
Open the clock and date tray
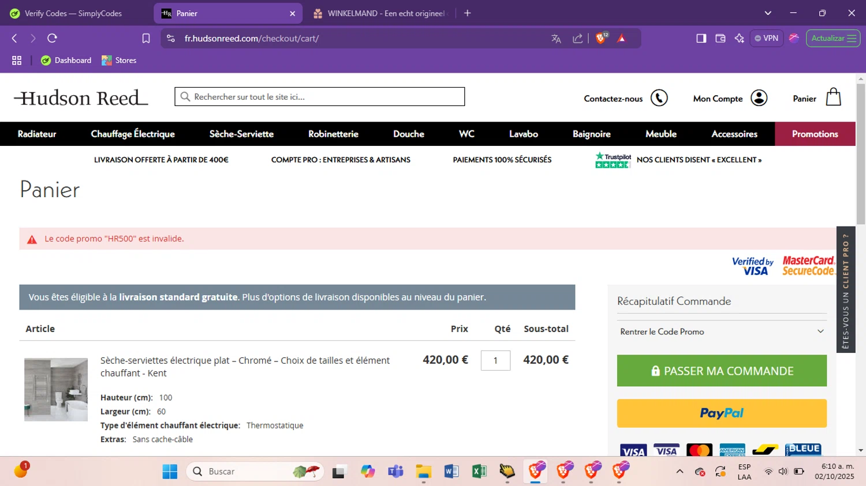click(834, 472)
